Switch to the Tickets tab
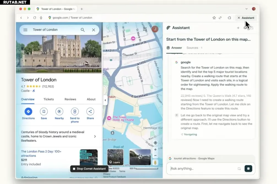 tap(48, 99)
